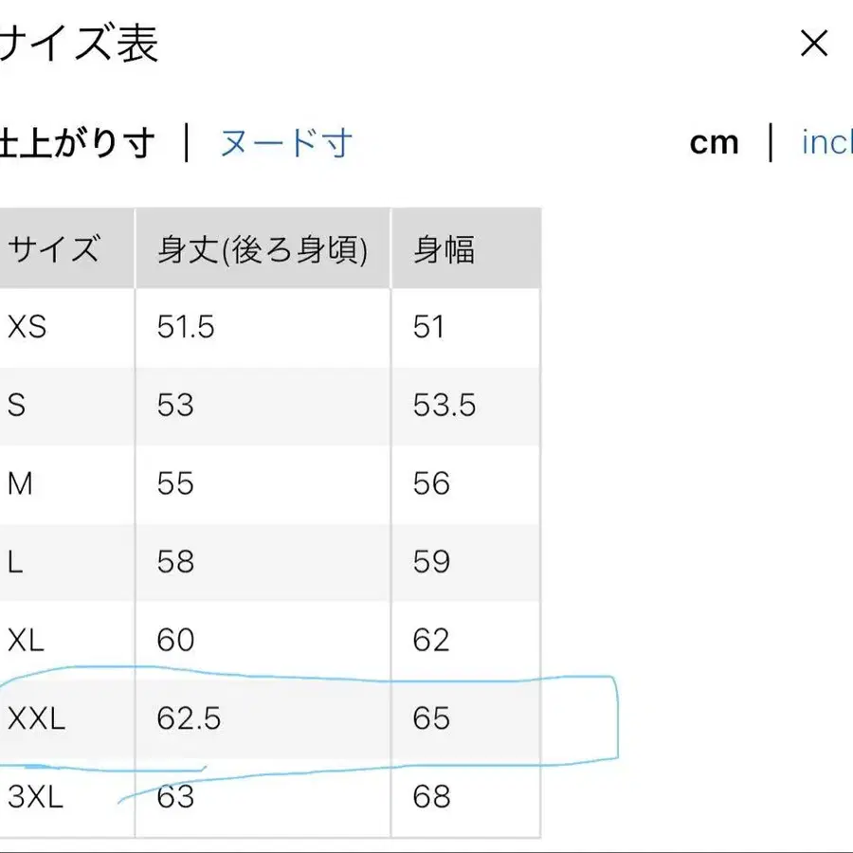The height and width of the screenshot is (853, 853).
Task: Click the 62.5 body length value for XXL
Action: click(190, 718)
